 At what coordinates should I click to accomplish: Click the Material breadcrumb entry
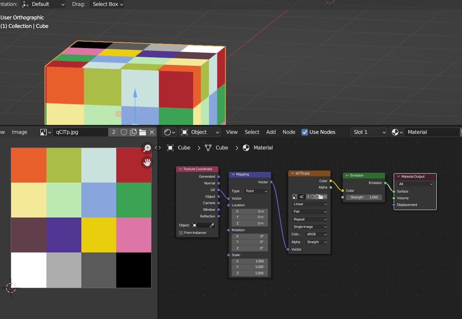(263, 148)
